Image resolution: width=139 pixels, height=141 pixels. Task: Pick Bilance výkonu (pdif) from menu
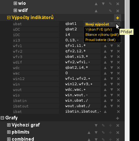click(x=102, y=35)
